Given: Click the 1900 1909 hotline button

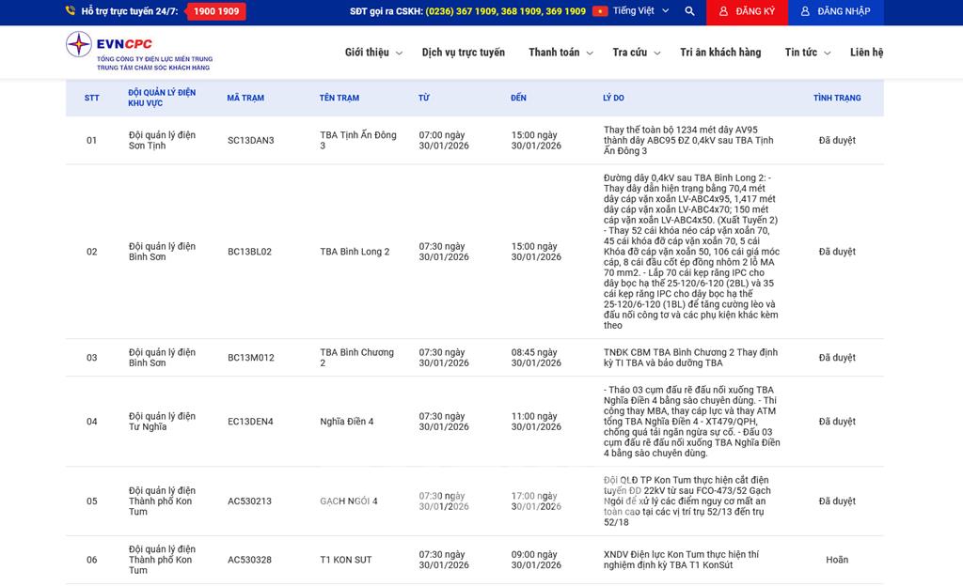Looking at the screenshot, I should coord(215,11).
